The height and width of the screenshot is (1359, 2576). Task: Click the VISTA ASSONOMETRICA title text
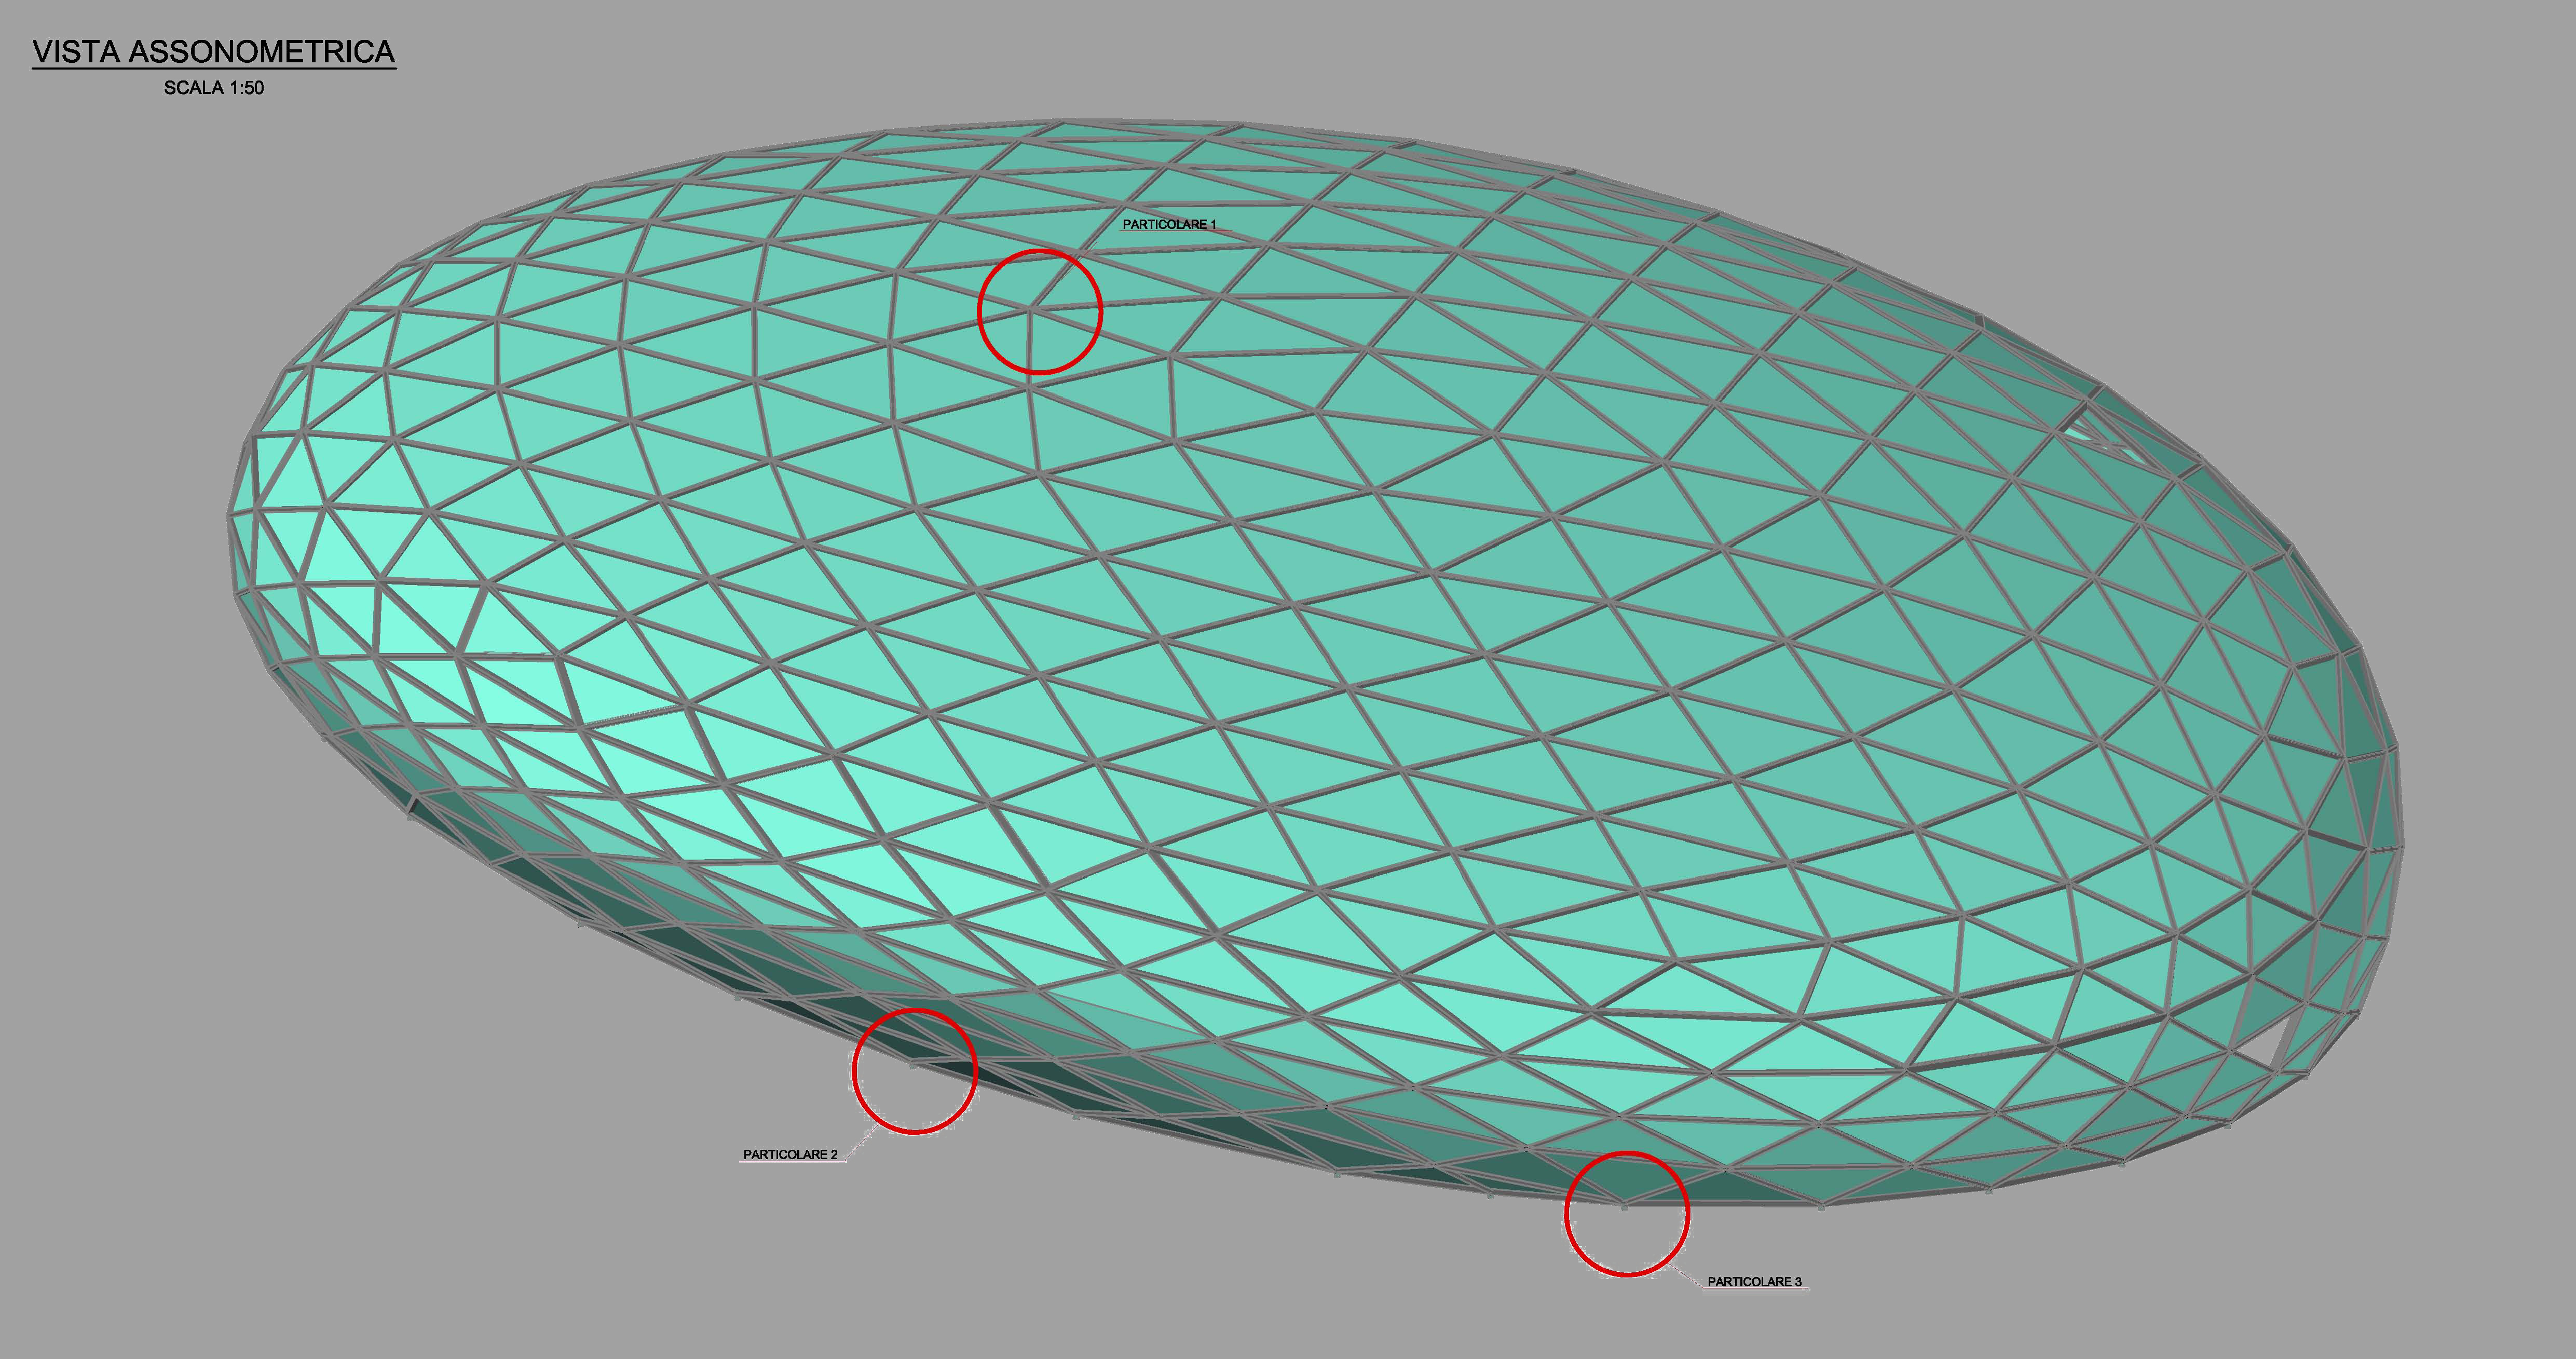[214, 52]
